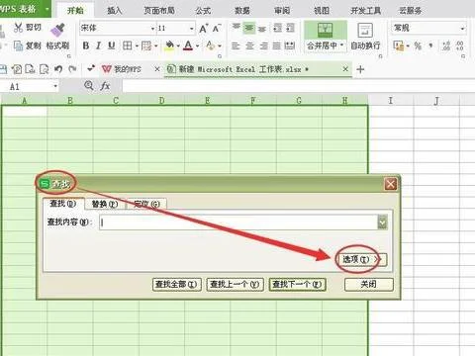Toggle Bold formatting

click(86, 45)
